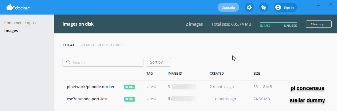337x111 pixels.
Task: Maximize the Docker window
Action: click(318, 4)
